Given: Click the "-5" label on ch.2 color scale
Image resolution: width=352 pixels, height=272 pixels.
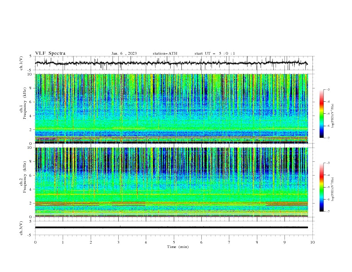Looking at the screenshot, I should tap(328, 187).
